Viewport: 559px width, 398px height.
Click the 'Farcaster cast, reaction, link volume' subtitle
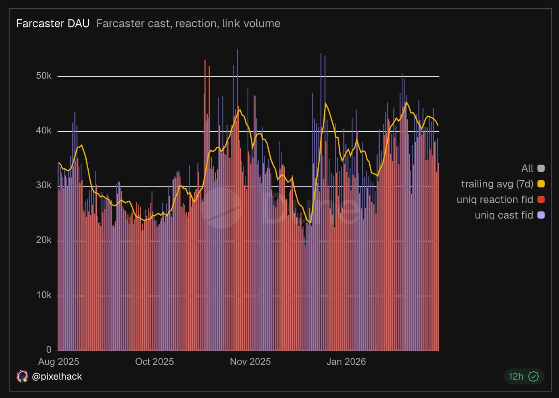coord(188,24)
